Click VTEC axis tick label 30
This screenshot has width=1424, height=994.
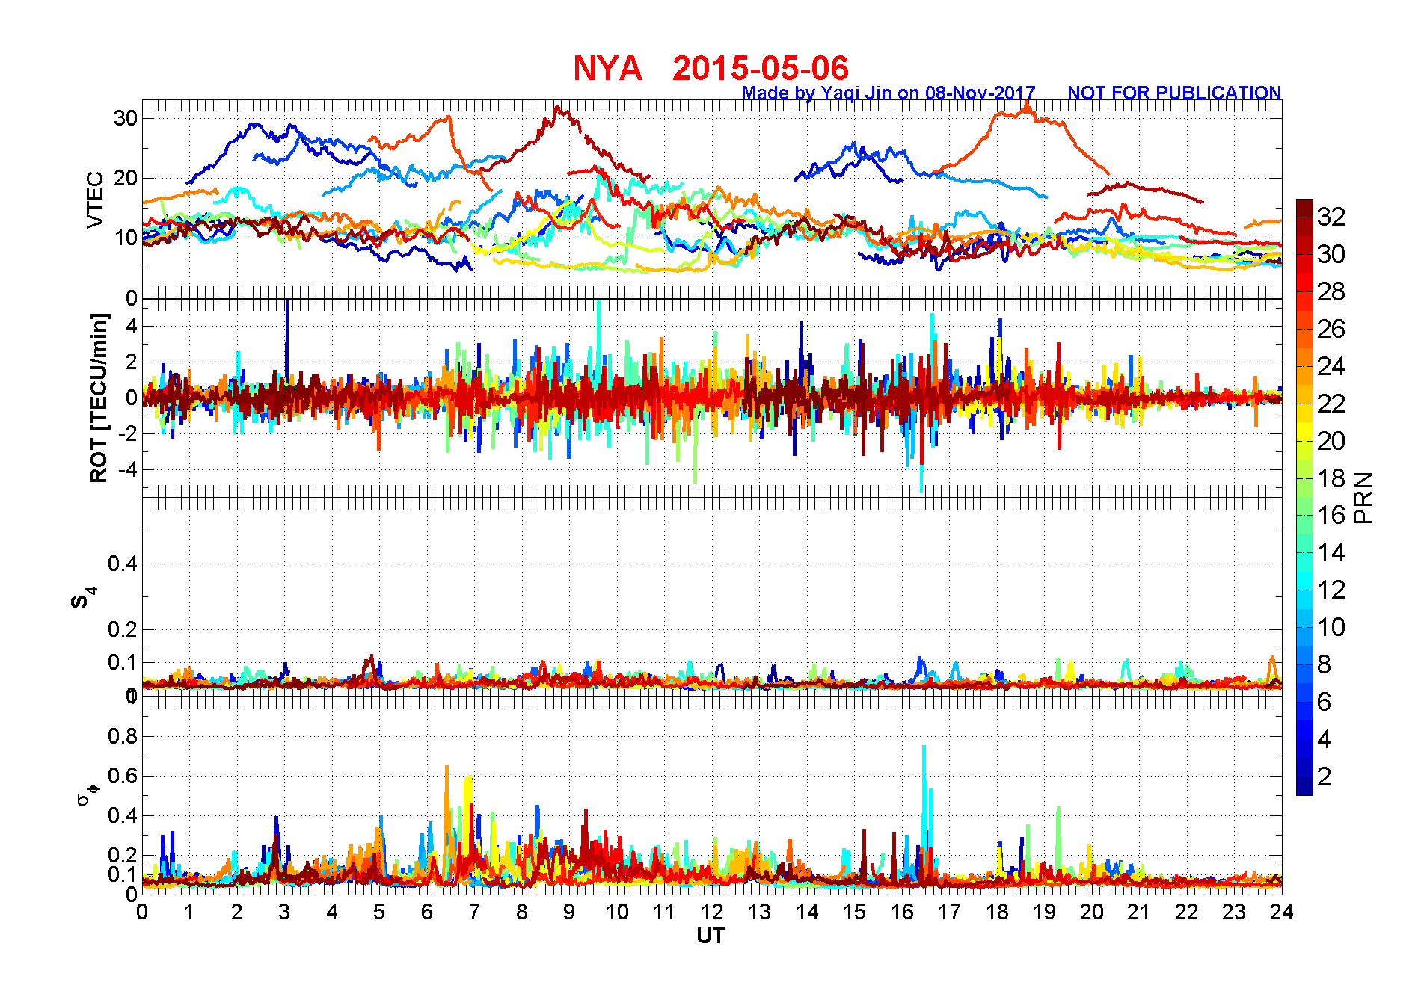pyautogui.click(x=126, y=118)
